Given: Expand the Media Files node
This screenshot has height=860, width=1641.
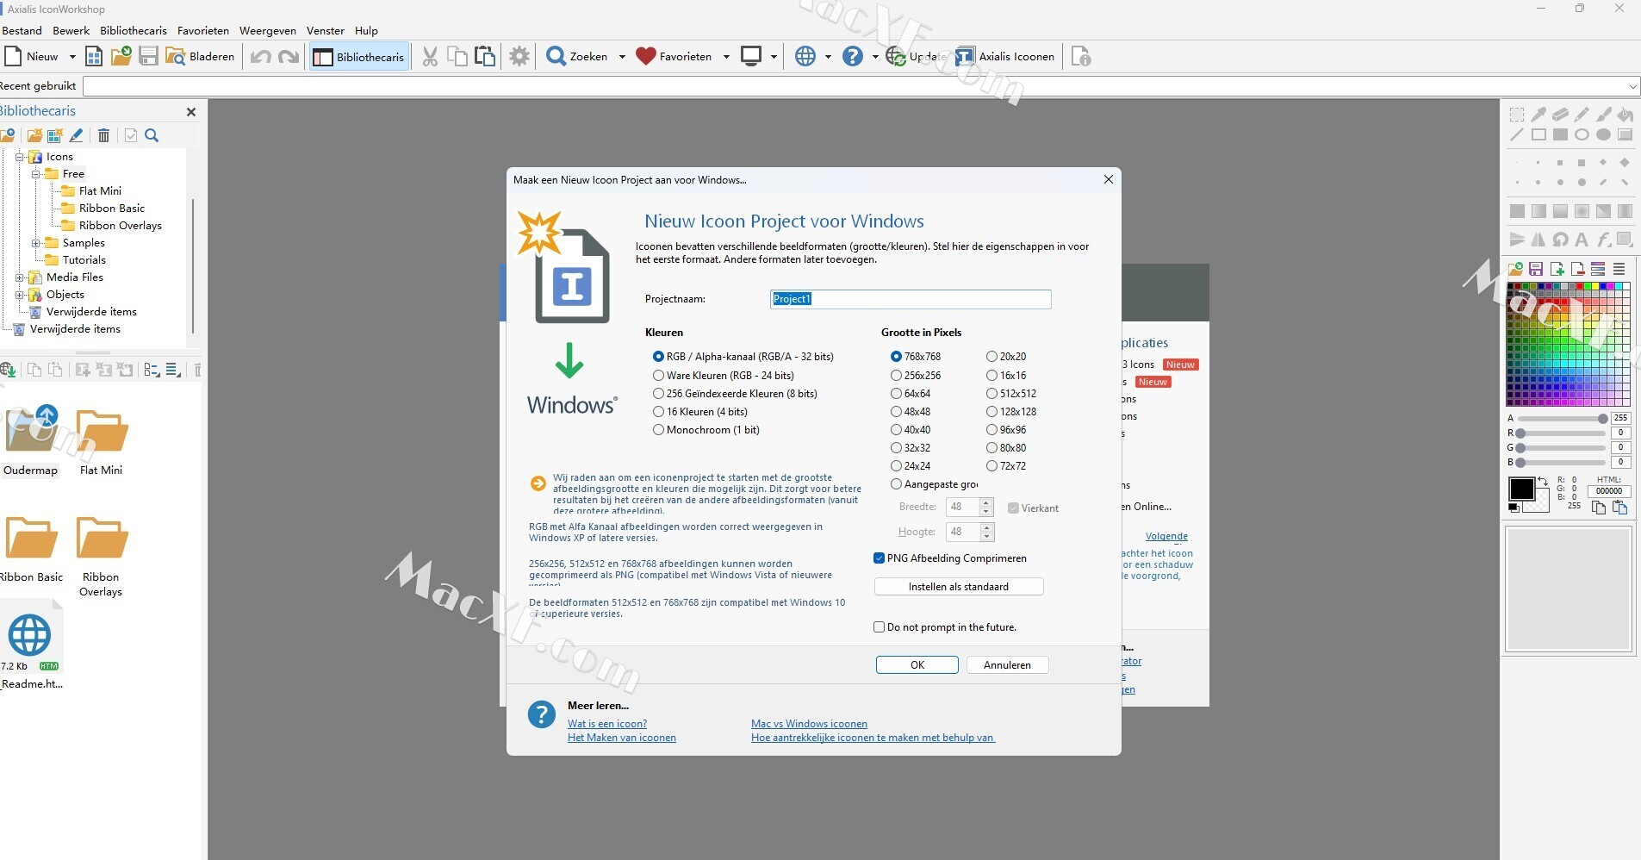Looking at the screenshot, I should [20, 277].
